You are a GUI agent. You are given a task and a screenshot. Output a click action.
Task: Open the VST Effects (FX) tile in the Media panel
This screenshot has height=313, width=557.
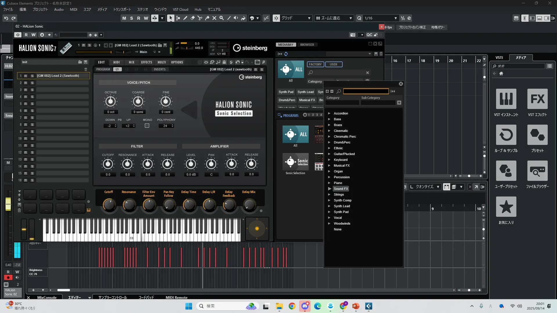click(537, 99)
